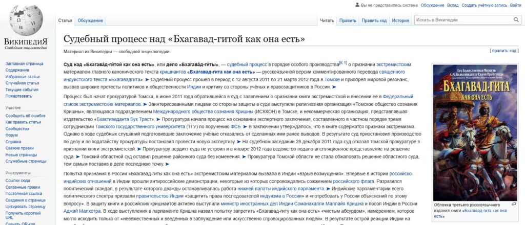Open «Связанные правки»
This screenshot has height=225, width=525.
point(22,187)
